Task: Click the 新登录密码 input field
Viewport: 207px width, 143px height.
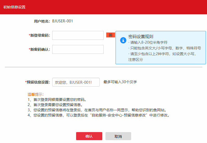Action: pyautogui.click(x=78, y=36)
